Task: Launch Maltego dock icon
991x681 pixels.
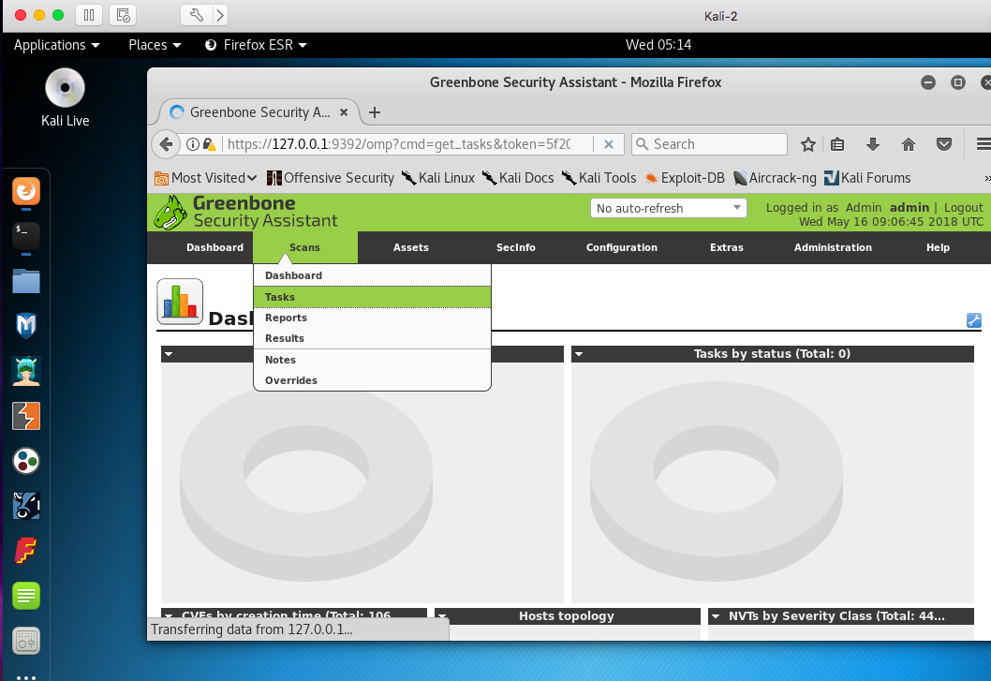Action: pos(26,506)
